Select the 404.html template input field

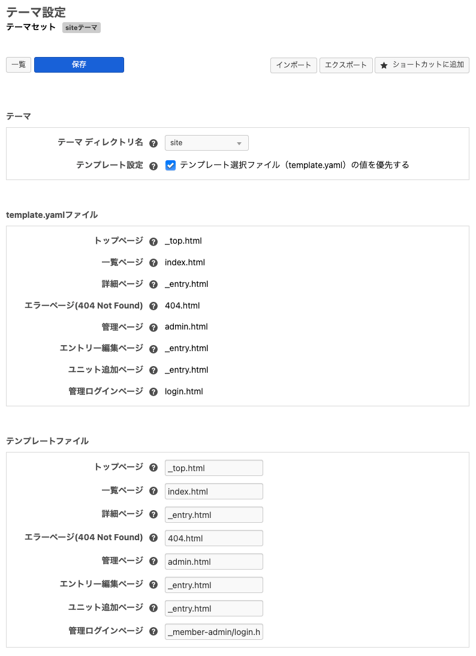(213, 538)
